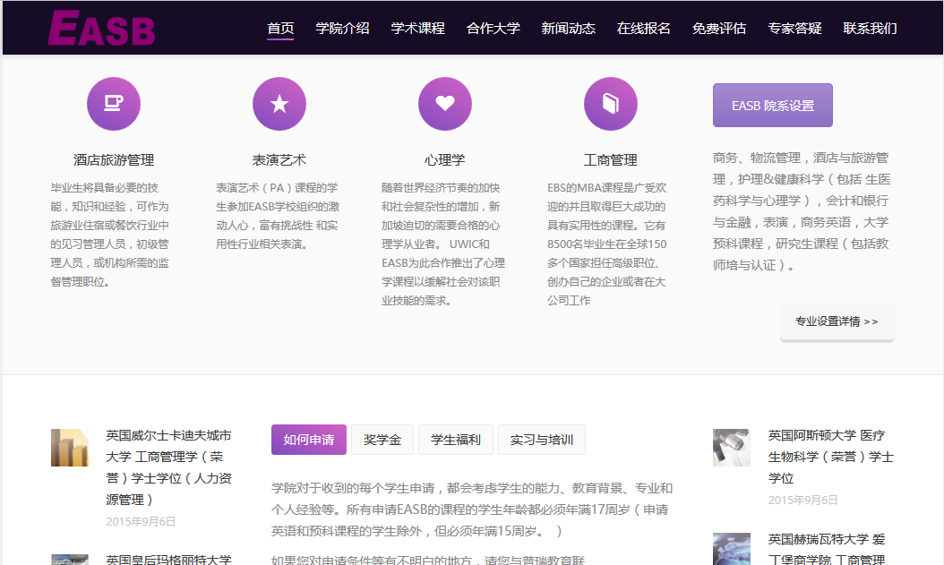Click the book business management icon

(x=610, y=104)
